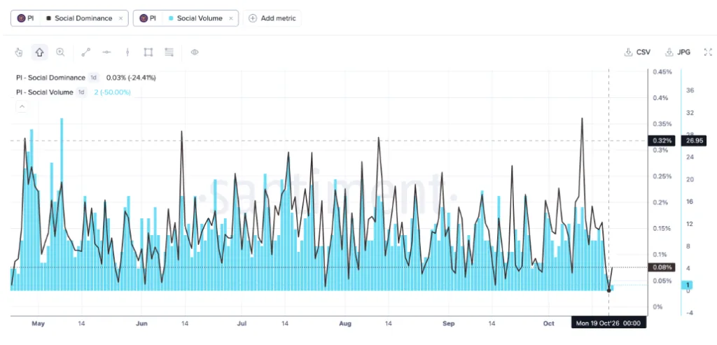Toggle drawings visibility eye icon
This screenshot has height=345, width=717.
[195, 52]
